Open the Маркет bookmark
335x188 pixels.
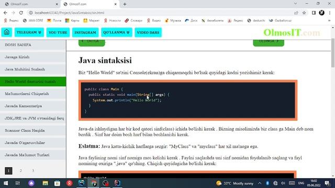pos(92,21)
